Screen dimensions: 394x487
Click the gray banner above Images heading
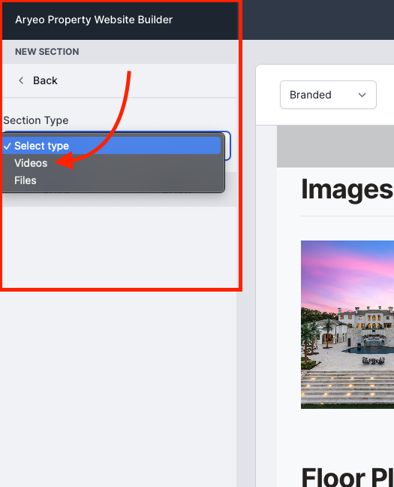tap(335, 147)
